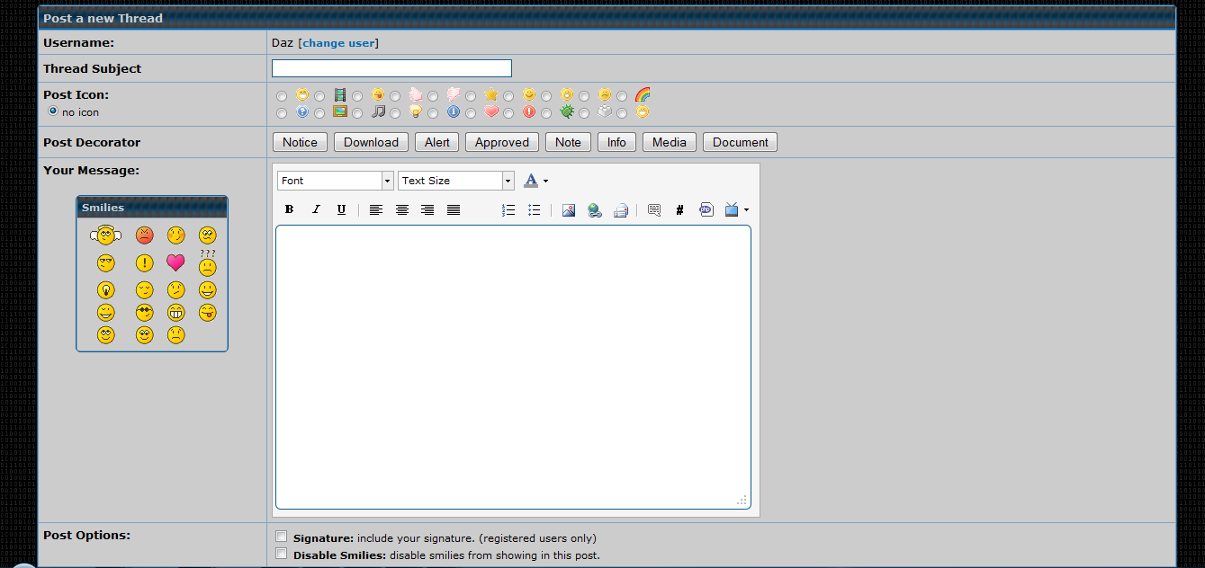Image resolution: width=1205 pixels, height=568 pixels.
Task: Enable the Signature checkbox
Action: coord(282,537)
